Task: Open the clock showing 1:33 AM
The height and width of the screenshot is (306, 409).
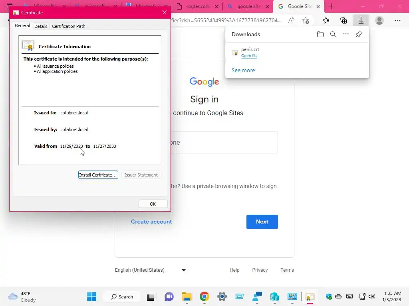Action: (392, 296)
